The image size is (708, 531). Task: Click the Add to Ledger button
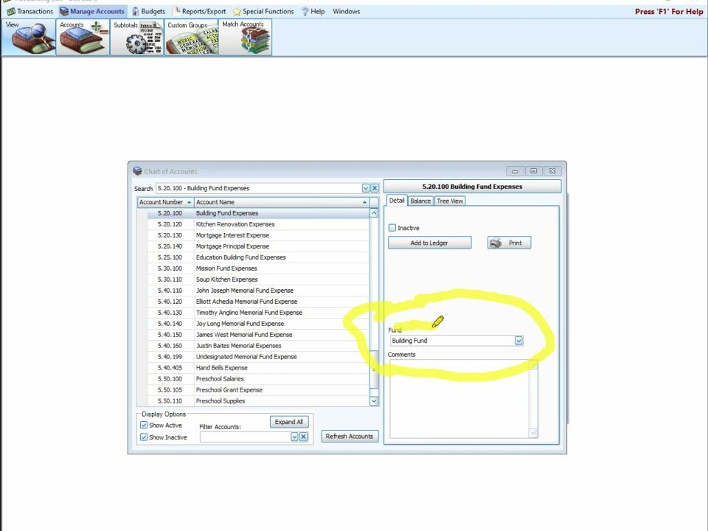pyautogui.click(x=429, y=243)
